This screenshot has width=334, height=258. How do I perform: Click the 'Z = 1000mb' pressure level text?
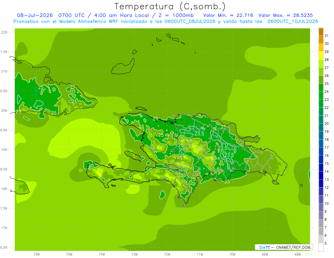177,15
